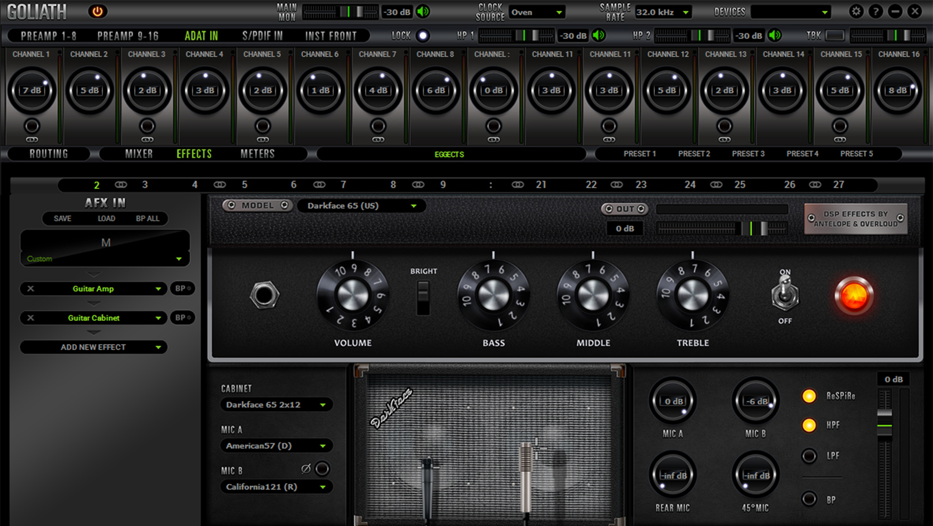The width and height of the screenshot is (933, 526).
Task: Toggle the BRIGHT switch on amp
Action: tap(423, 297)
